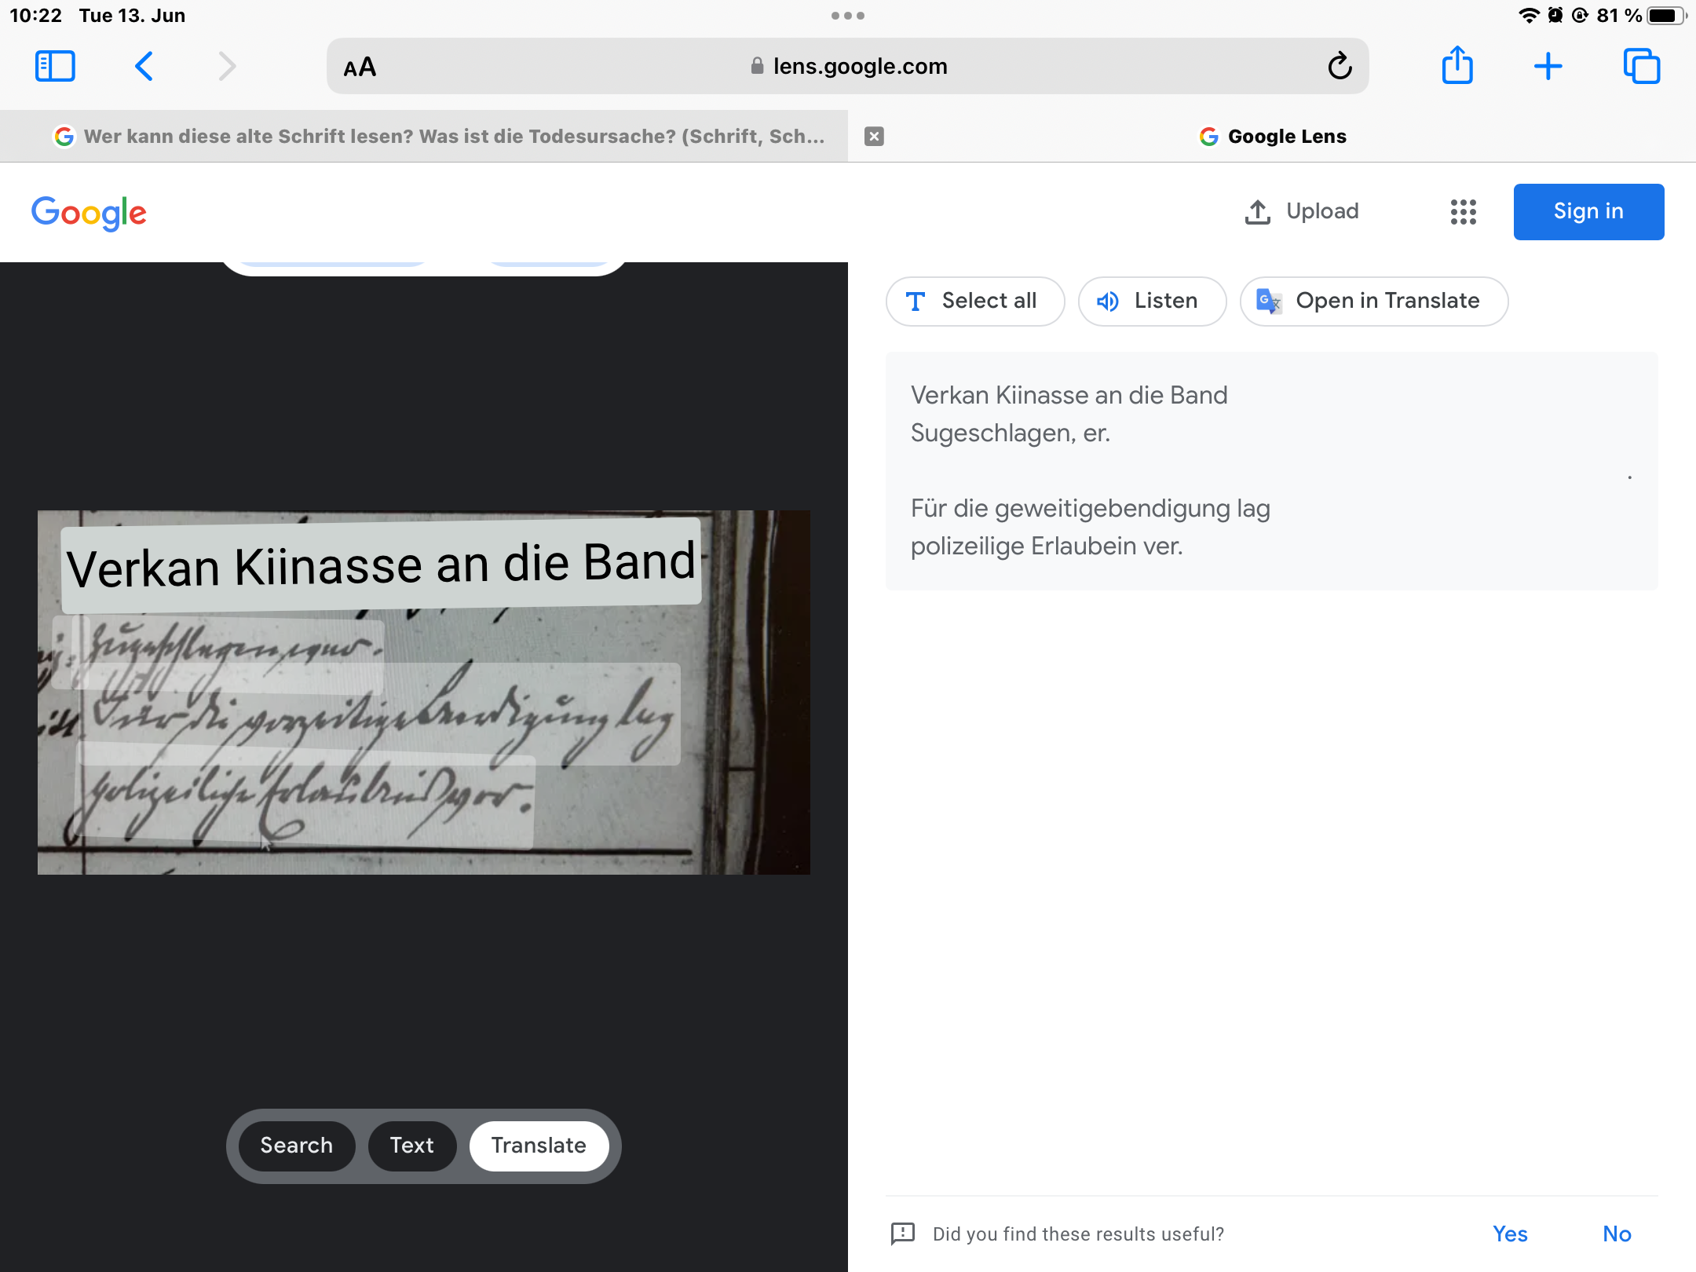Switch to Translate mode
This screenshot has height=1272, width=1696.
(539, 1146)
